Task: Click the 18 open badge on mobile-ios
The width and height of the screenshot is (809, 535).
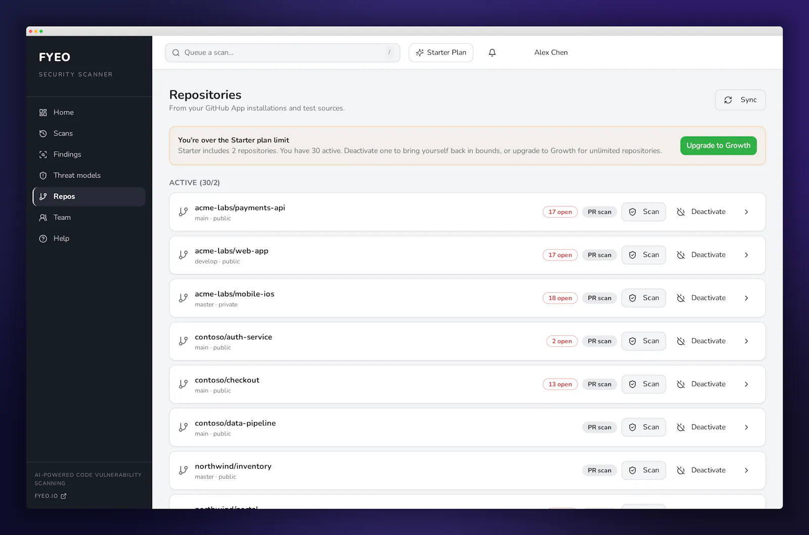Action: coord(560,298)
